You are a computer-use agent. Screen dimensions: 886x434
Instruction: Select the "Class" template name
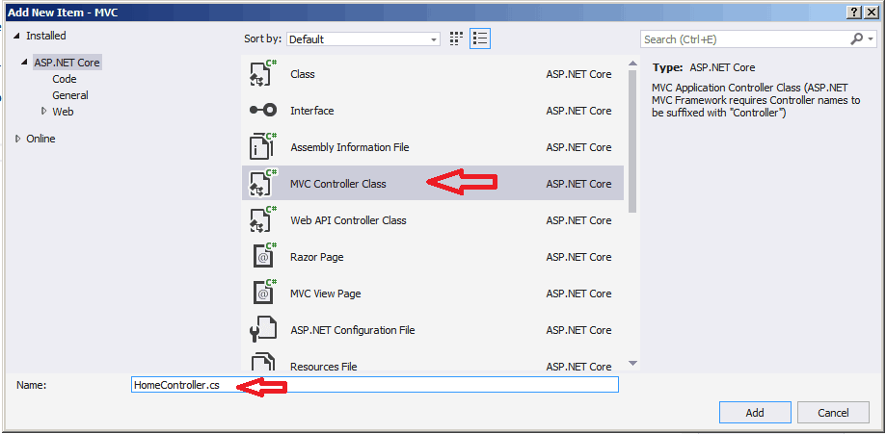point(303,74)
